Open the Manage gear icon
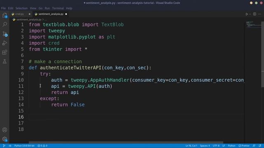 (5, 139)
